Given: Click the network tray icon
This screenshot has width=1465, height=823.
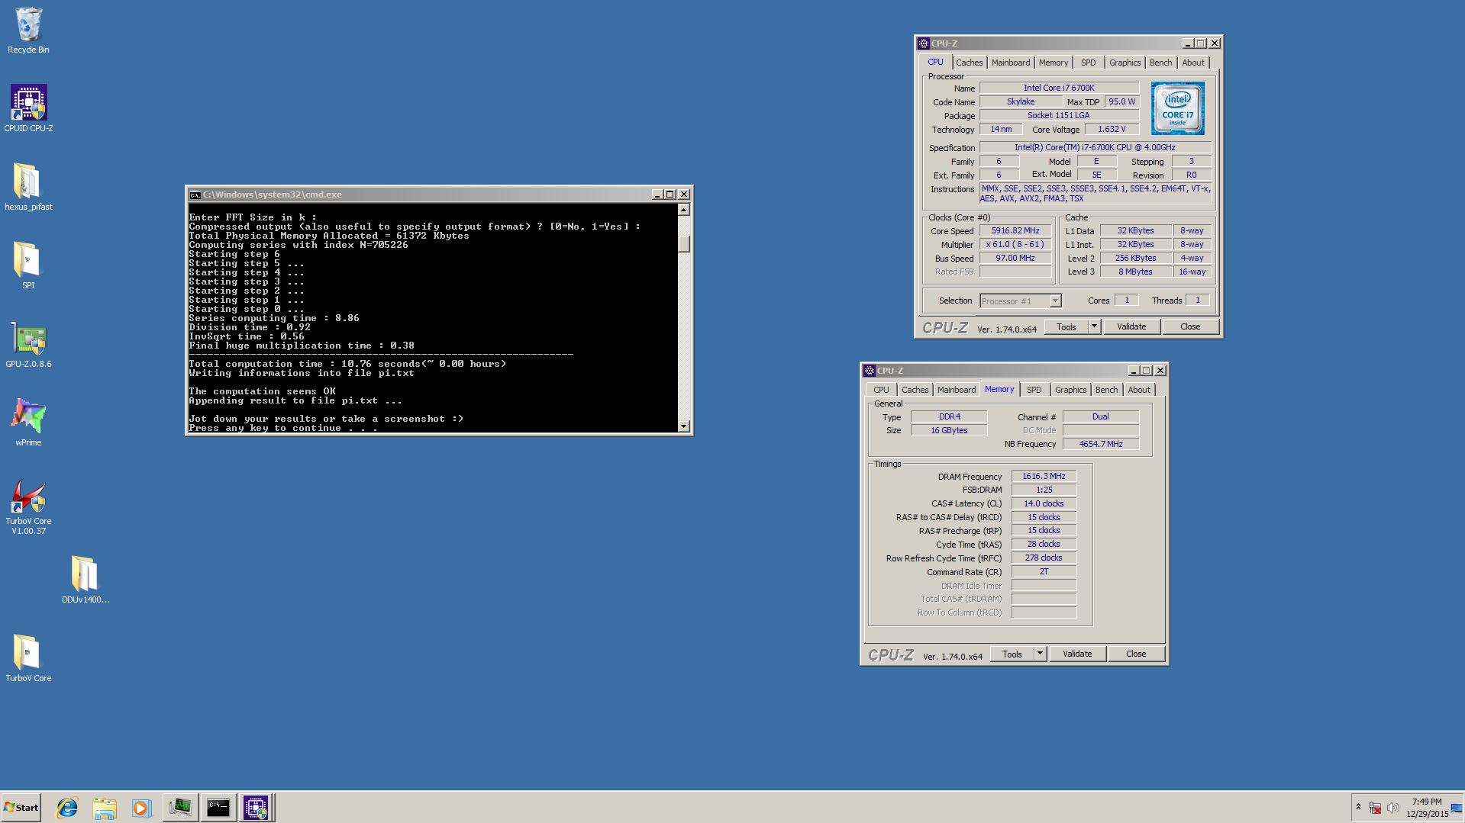Looking at the screenshot, I should click(1375, 808).
